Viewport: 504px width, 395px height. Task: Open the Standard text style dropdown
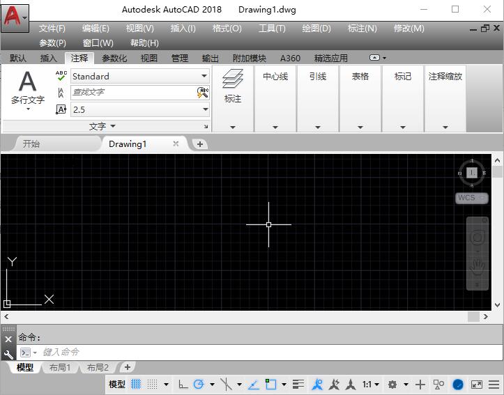(x=204, y=76)
